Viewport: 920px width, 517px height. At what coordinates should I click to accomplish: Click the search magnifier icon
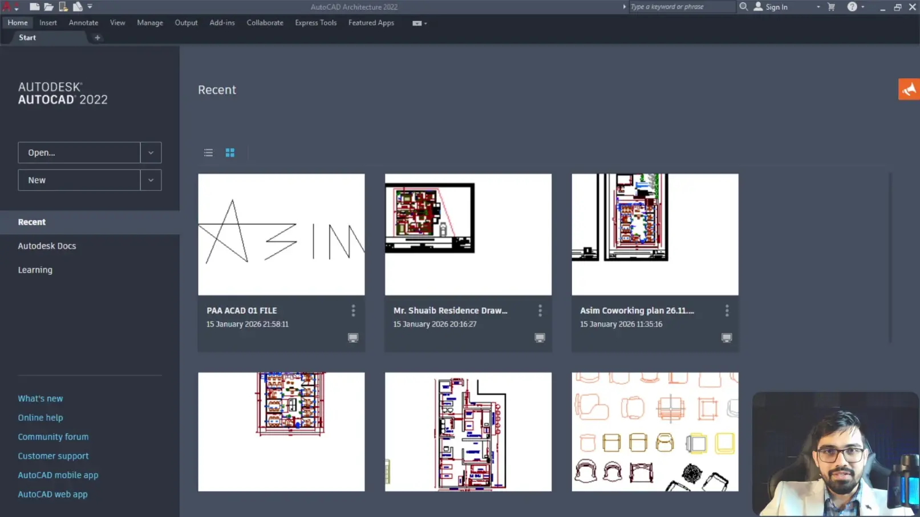click(x=744, y=7)
